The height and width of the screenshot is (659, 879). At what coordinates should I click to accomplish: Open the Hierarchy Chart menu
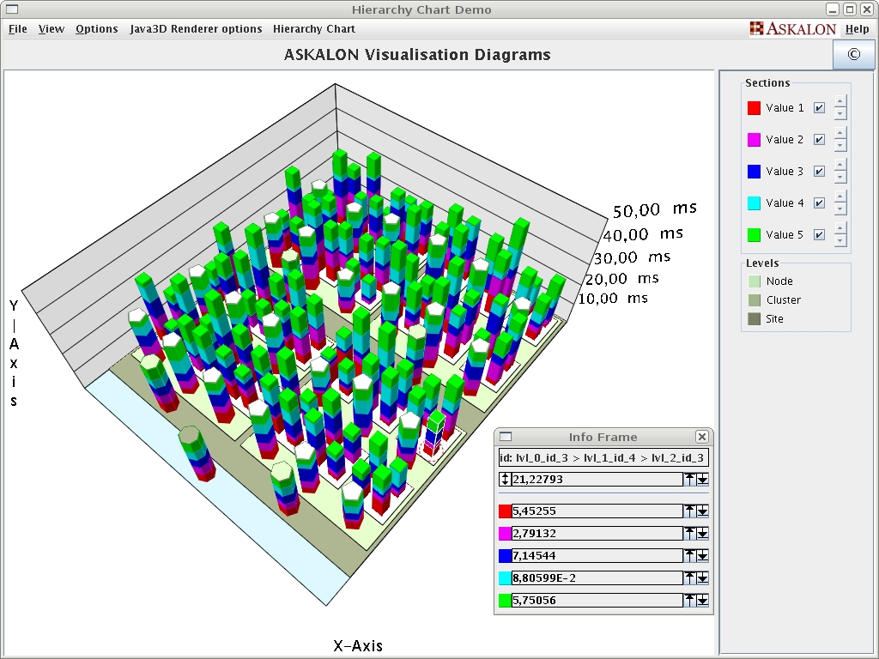pyautogui.click(x=314, y=28)
